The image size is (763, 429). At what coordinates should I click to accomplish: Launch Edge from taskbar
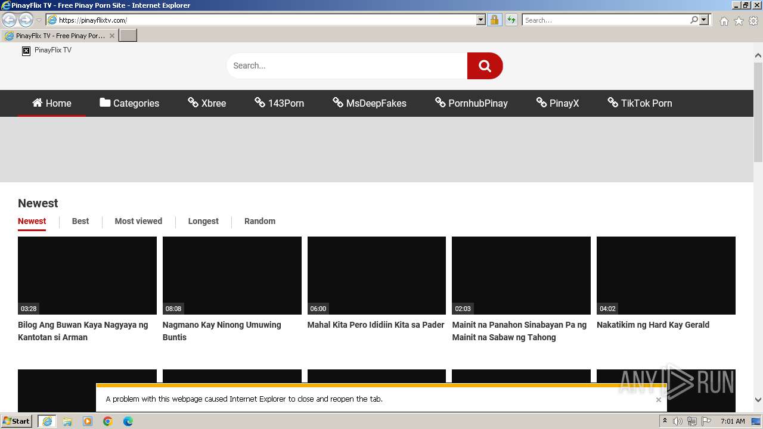pyautogui.click(x=128, y=421)
